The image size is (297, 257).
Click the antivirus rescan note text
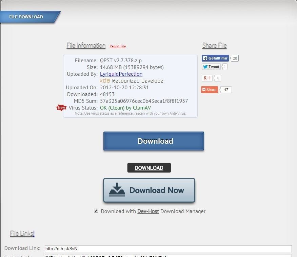pos(131,113)
